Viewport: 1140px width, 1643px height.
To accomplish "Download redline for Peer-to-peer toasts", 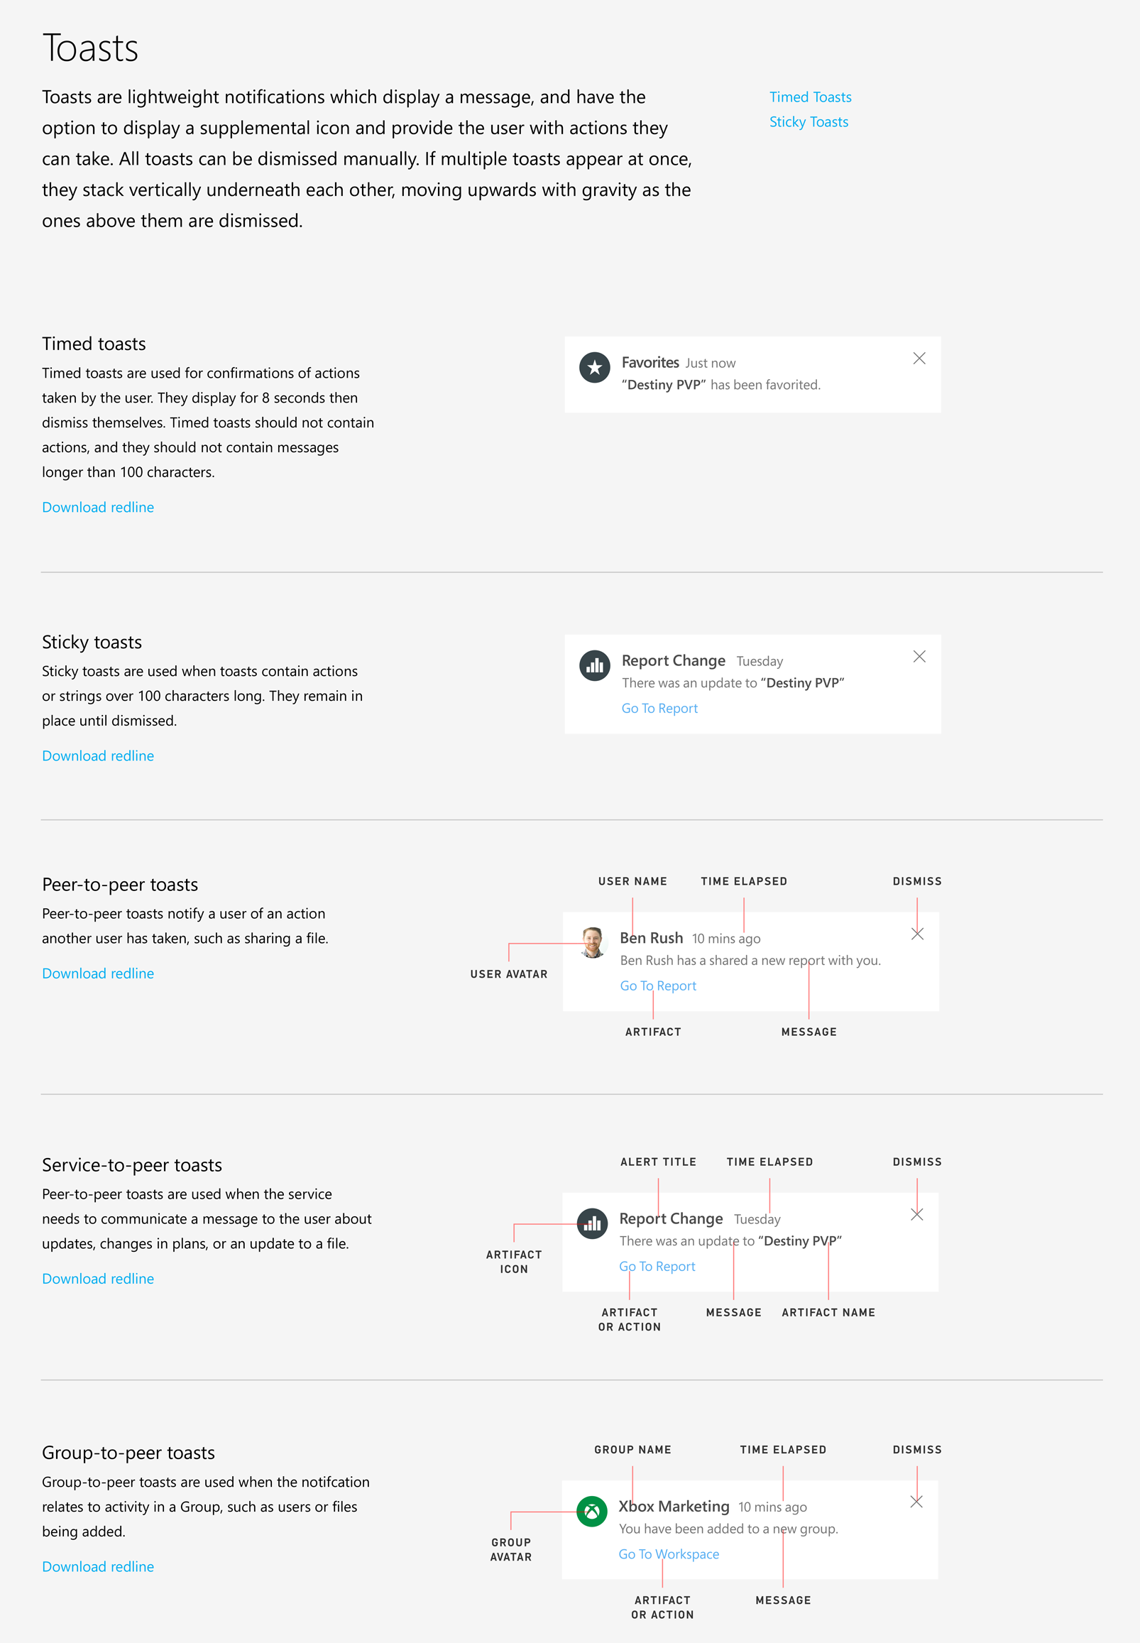I will coord(98,973).
